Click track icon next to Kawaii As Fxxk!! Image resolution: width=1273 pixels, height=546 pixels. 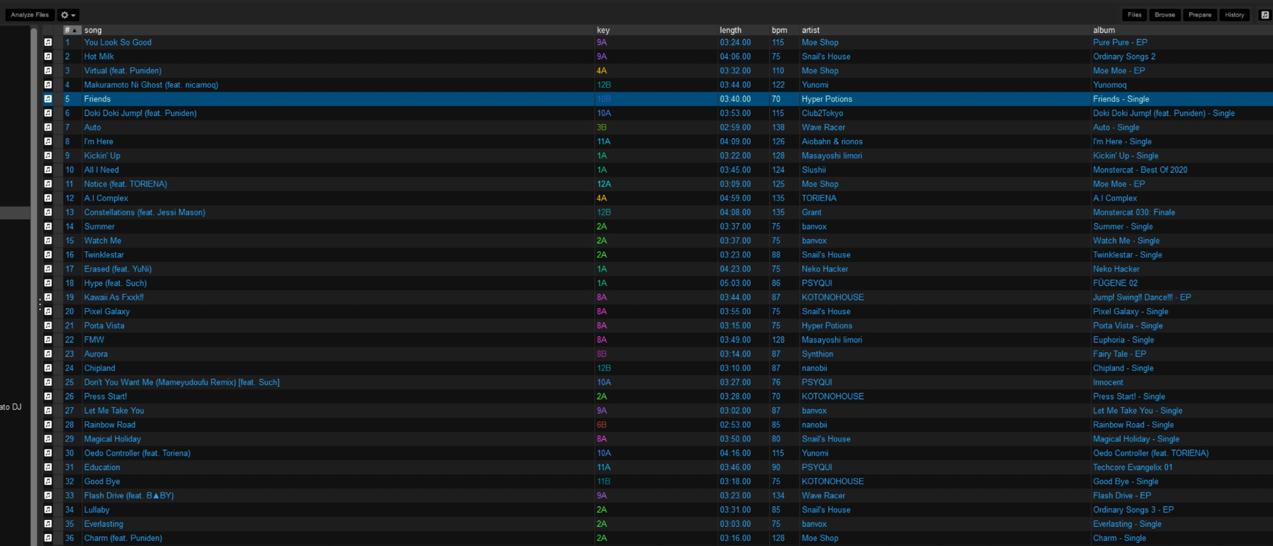tap(48, 297)
